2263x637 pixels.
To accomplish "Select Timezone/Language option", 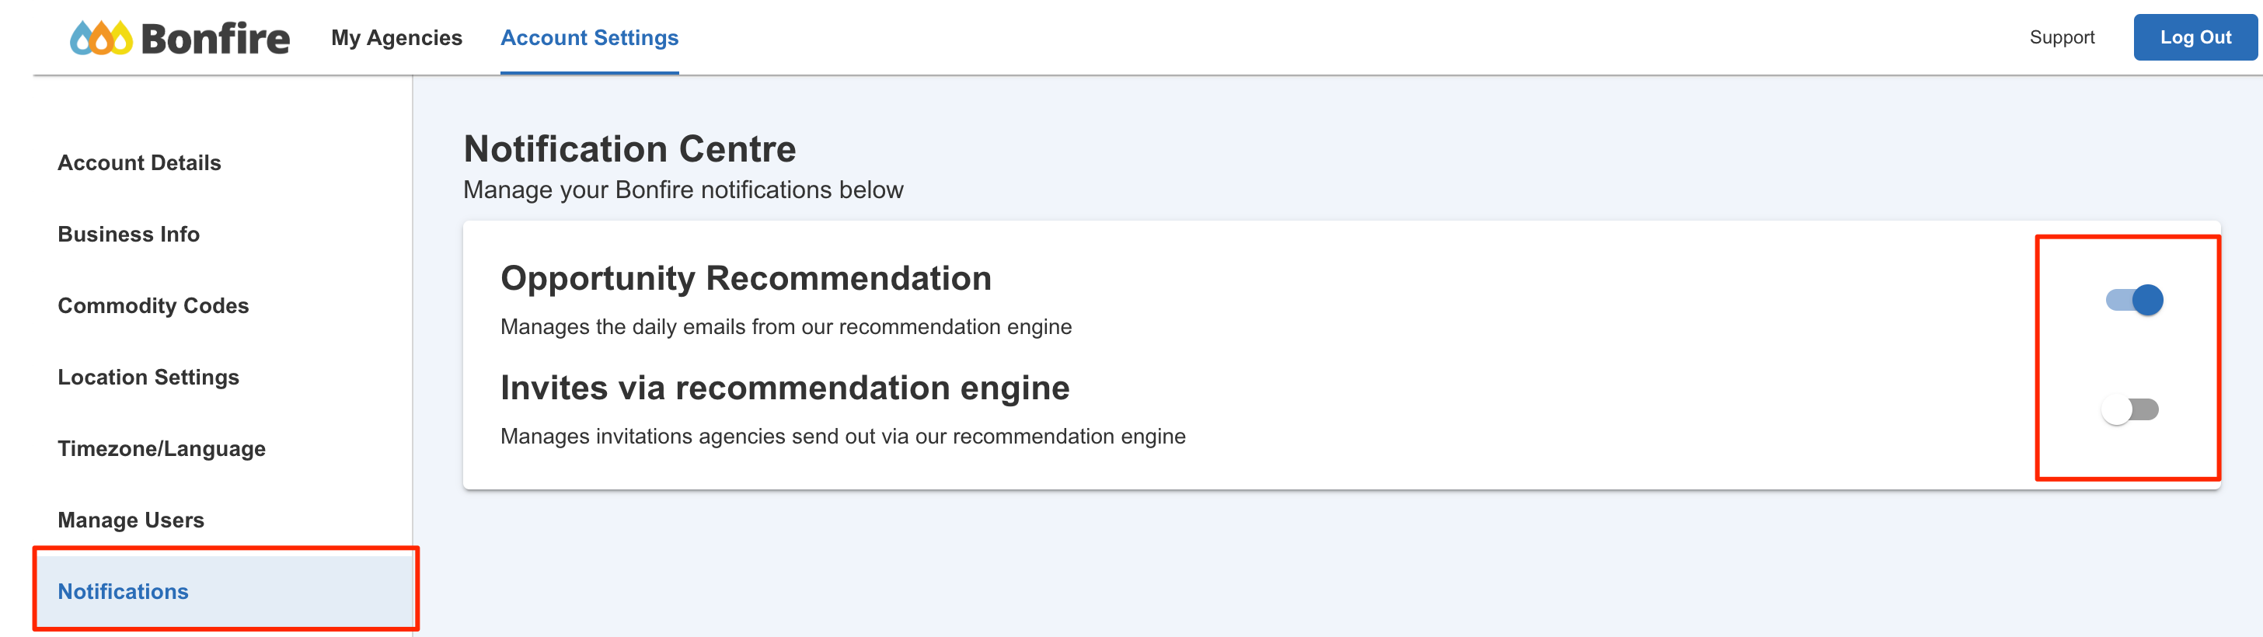I will pyautogui.click(x=162, y=449).
